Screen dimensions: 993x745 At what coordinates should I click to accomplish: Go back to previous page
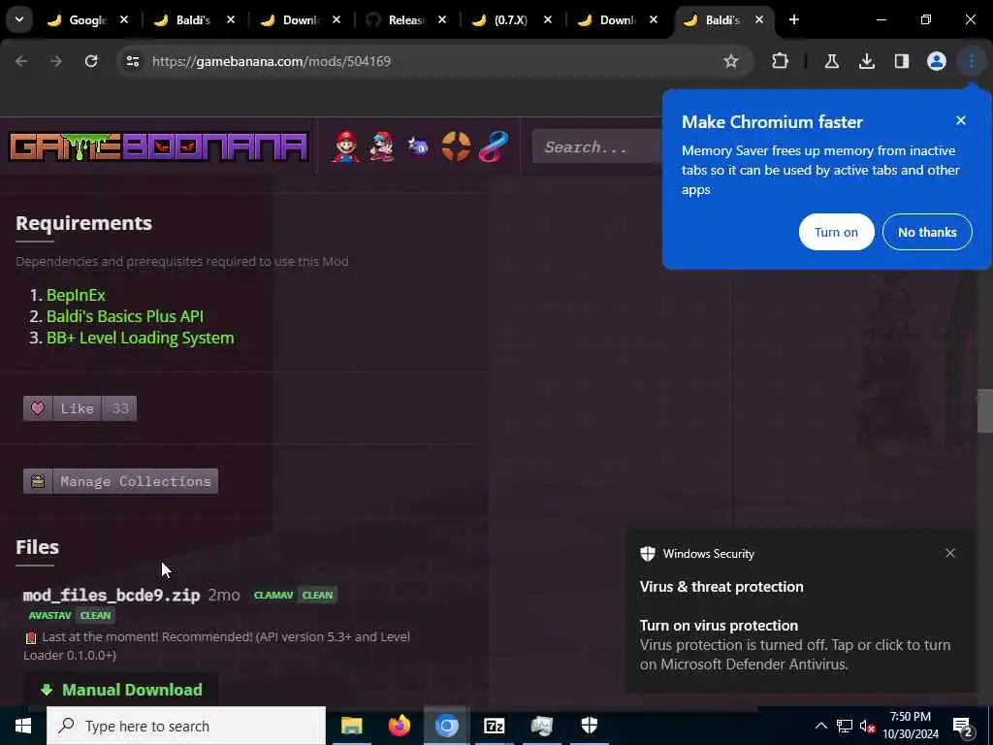(x=21, y=61)
